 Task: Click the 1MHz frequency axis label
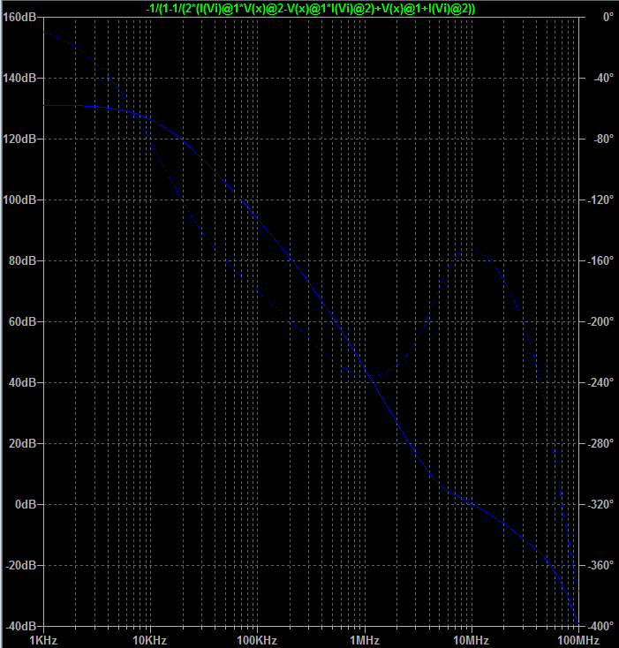pyautogui.click(x=365, y=641)
